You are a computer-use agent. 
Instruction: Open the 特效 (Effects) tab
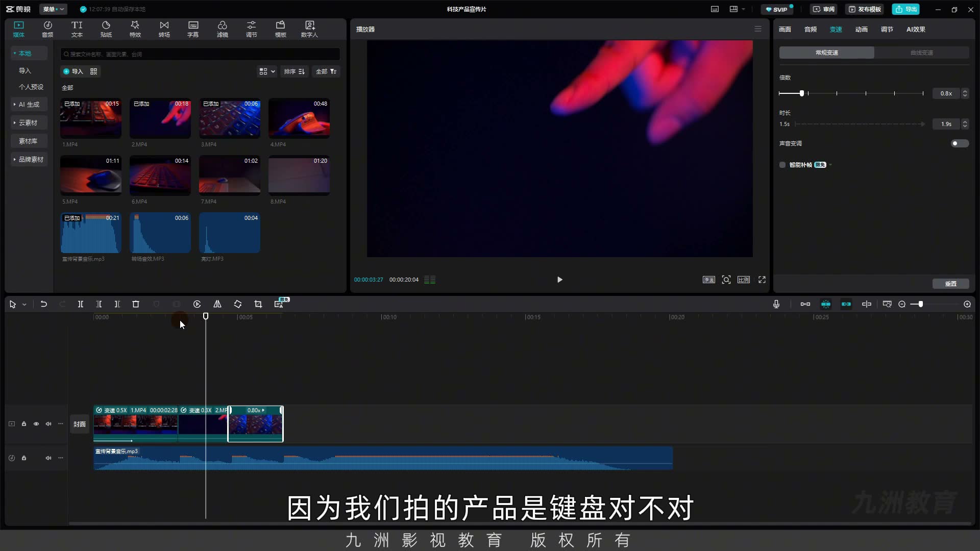point(135,29)
